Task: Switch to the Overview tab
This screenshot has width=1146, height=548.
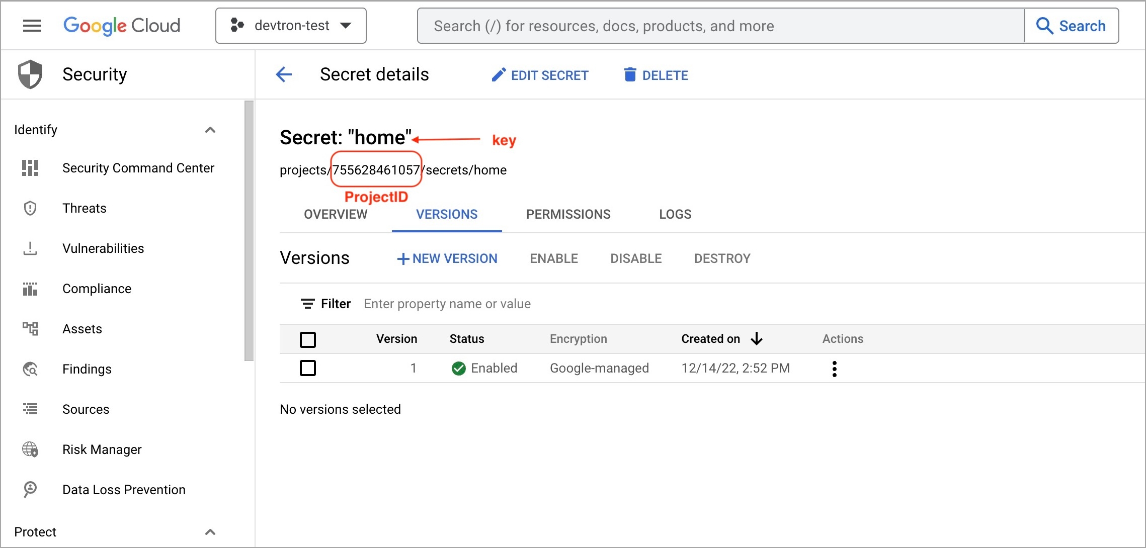Action: [x=336, y=214]
